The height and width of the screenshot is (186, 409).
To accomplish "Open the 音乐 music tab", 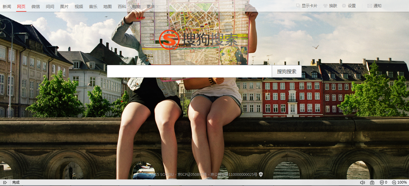I will tap(93, 6).
